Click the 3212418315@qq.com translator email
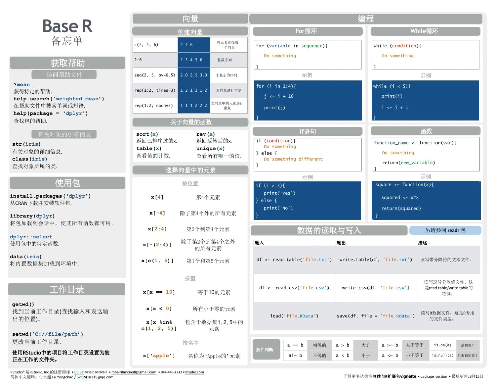Image resolution: width=496 pixels, height=384 pixels. tap(95, 377)
